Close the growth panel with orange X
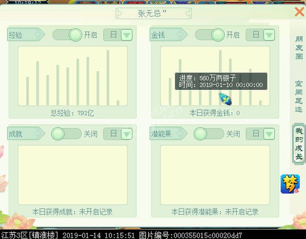The height and width of the screenshot is (239, 306). pyautogui.click(x=299, y=12)
